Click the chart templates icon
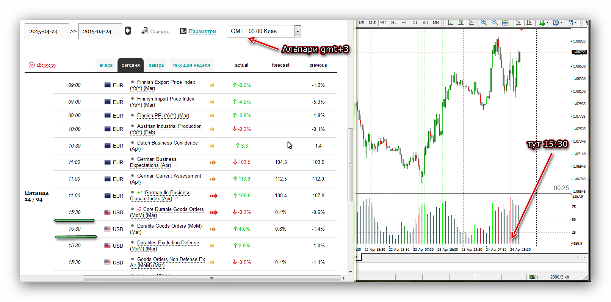The height and width of the screenshot is (302, 611). (570, 23)
